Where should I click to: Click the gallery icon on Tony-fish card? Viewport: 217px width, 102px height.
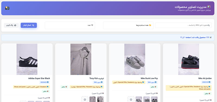tap(103, 93)
